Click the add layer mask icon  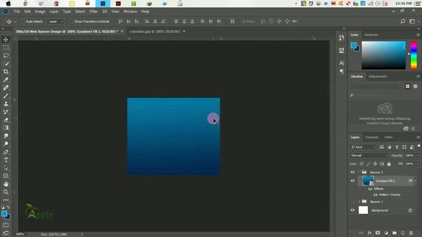coord(378,233)
